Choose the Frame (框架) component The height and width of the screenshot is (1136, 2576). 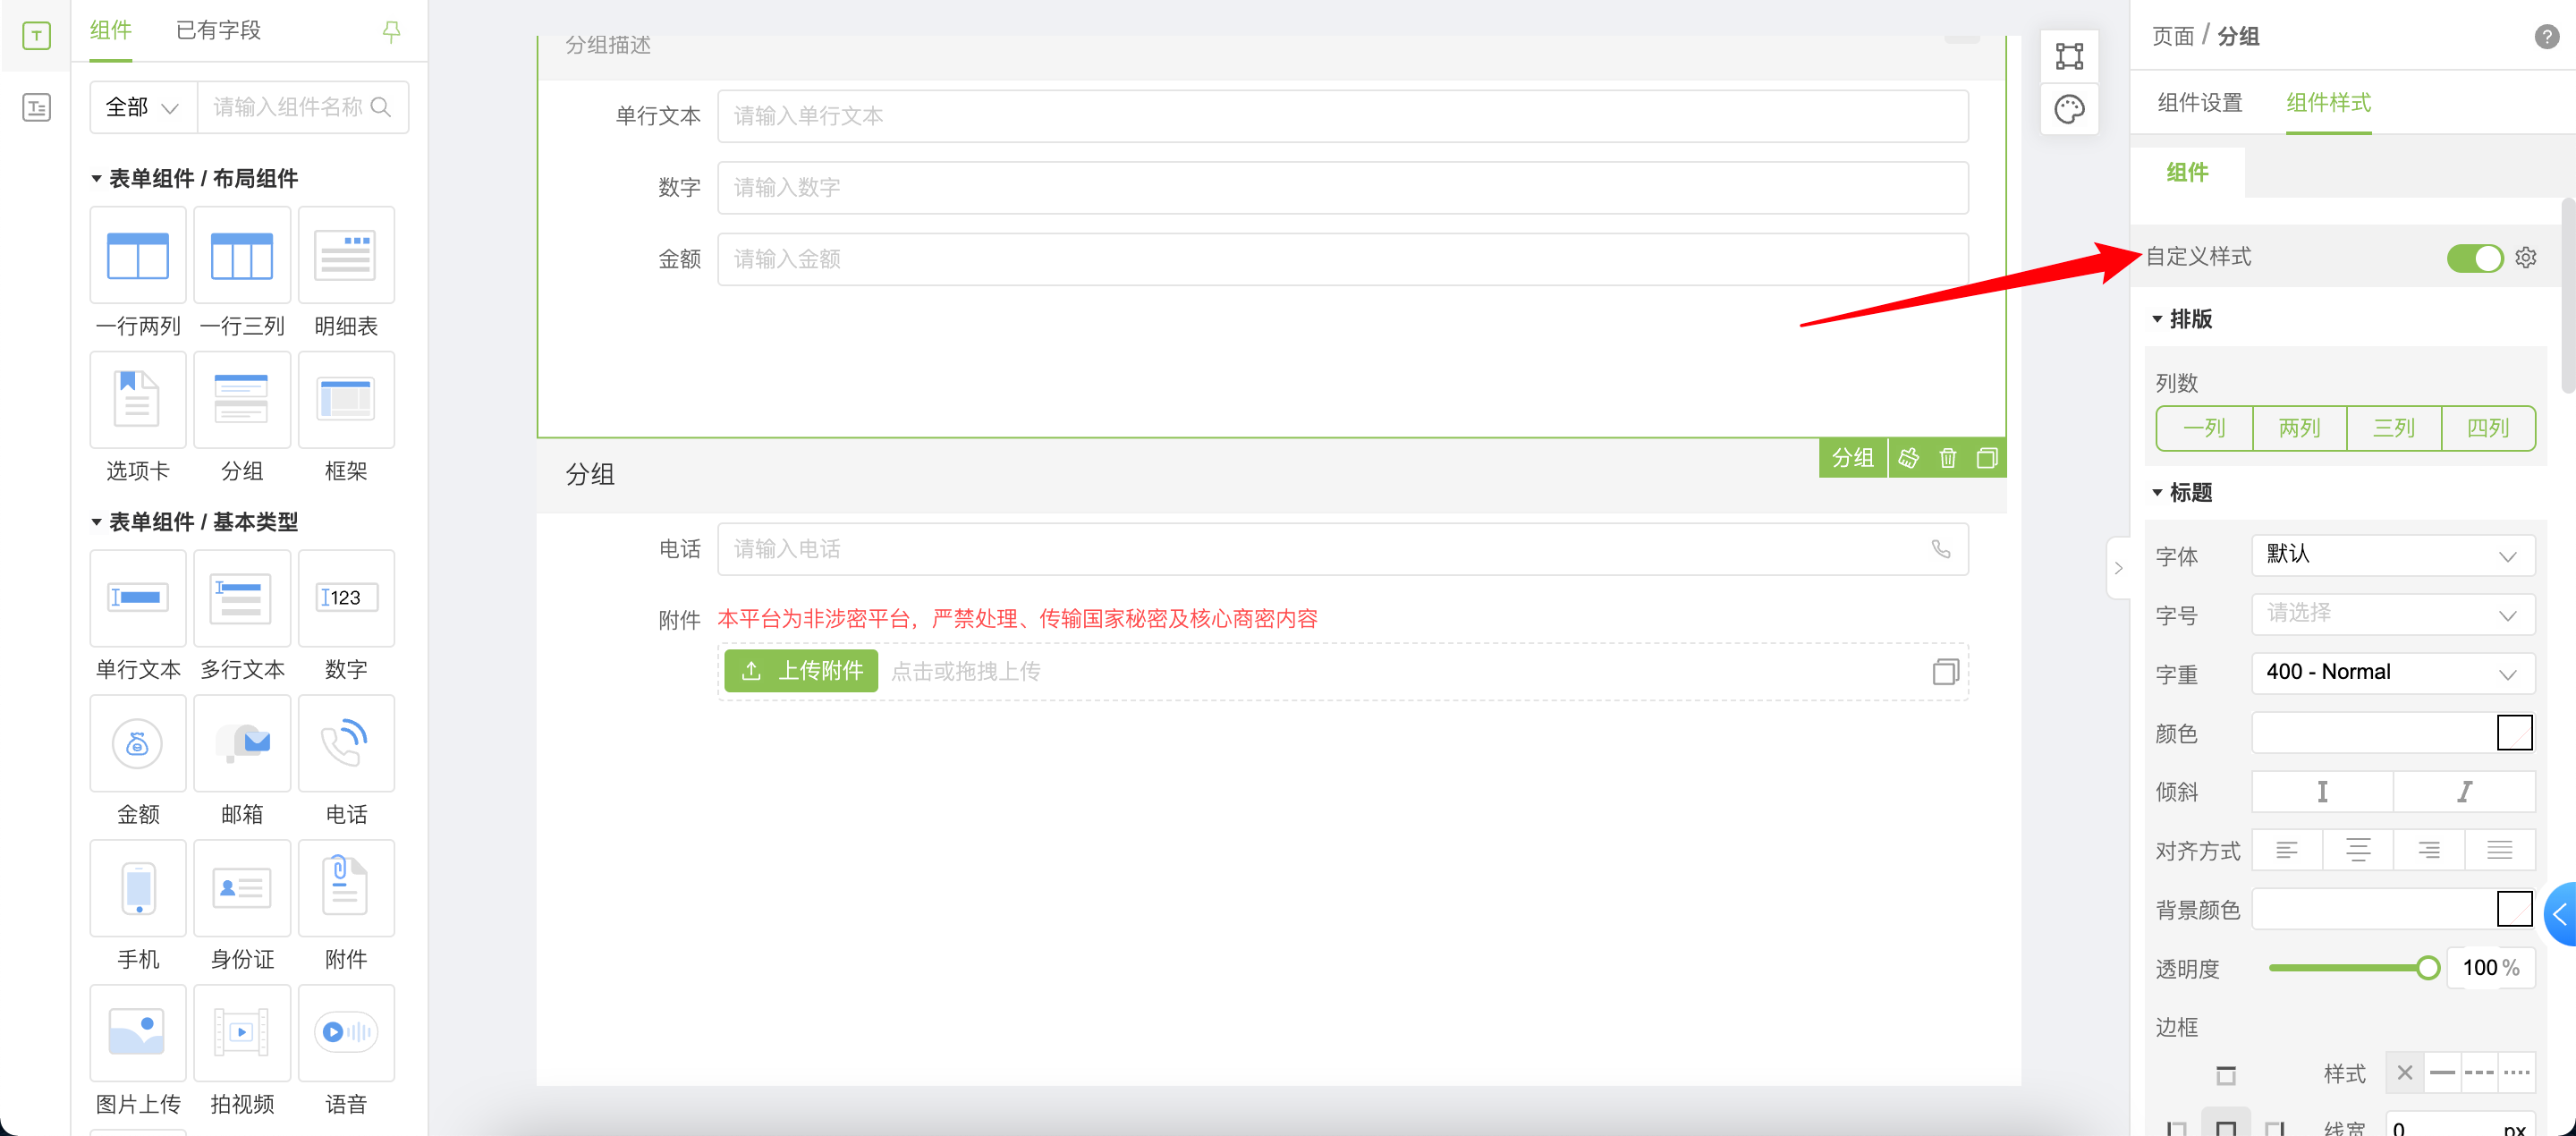[x=346, y=400]
